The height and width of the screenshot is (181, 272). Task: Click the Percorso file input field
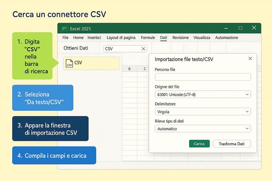[203, 77]
